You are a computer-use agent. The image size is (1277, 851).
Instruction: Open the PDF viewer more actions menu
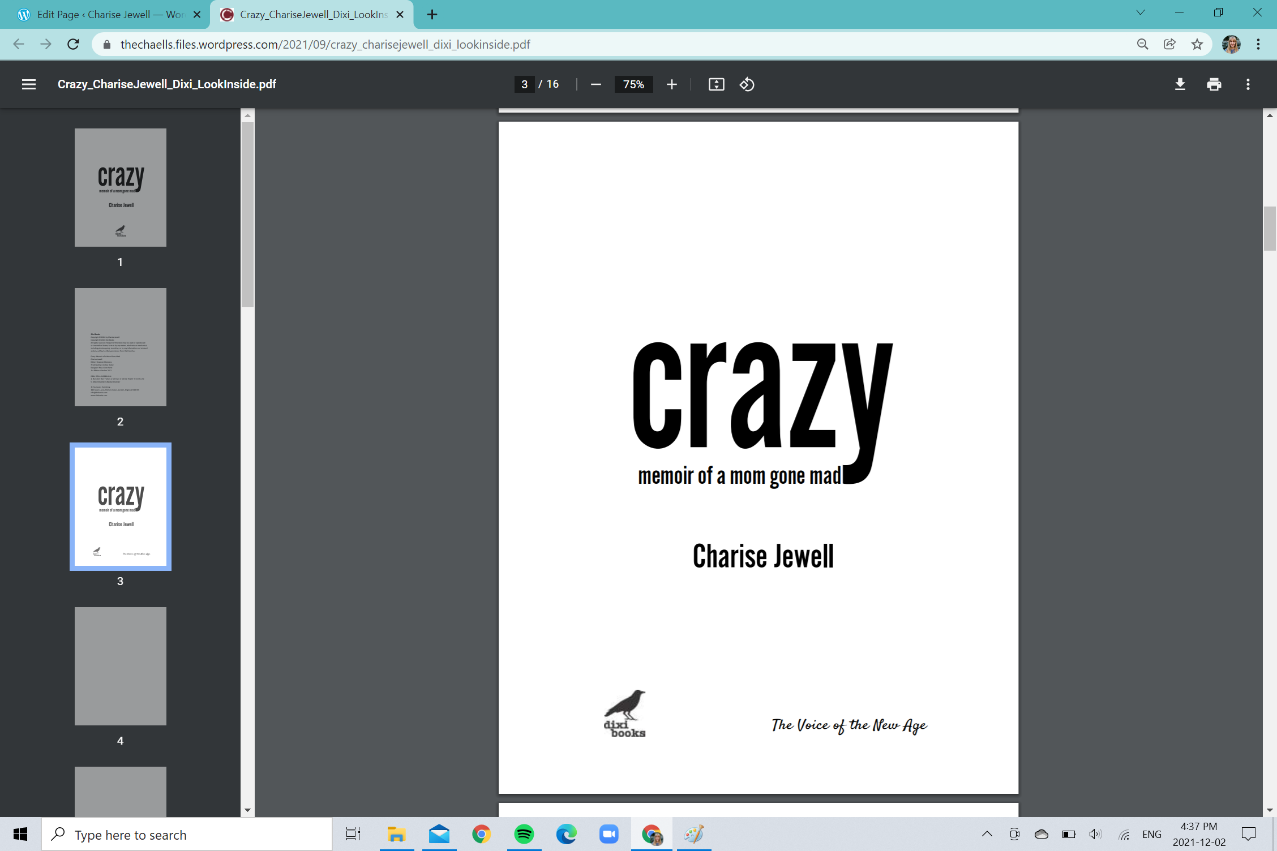[1248, 84]
